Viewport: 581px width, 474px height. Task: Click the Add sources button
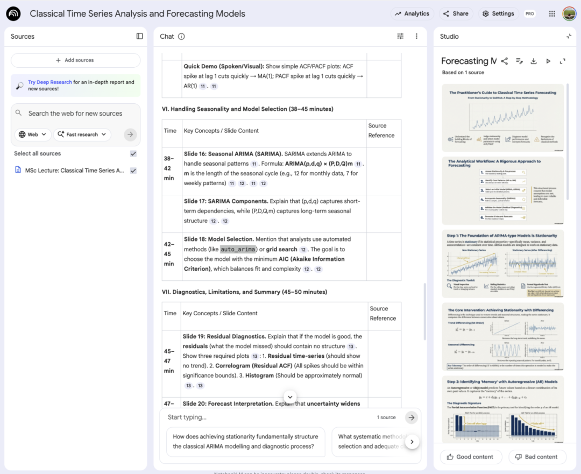(75, 60)
